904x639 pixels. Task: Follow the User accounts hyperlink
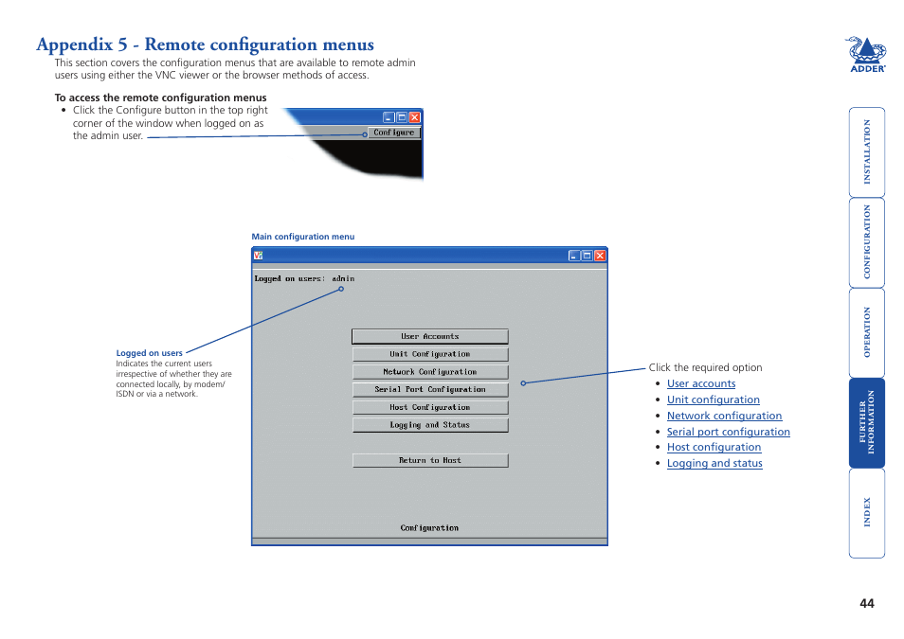701,383
